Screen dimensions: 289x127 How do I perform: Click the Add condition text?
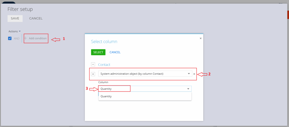(38, 38)
